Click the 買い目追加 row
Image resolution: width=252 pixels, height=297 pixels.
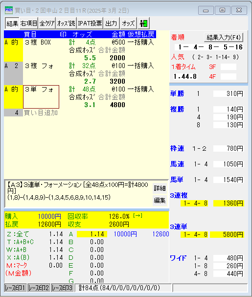coord(41,113)
